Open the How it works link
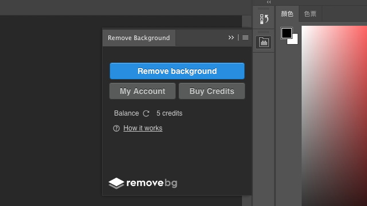 [x=143, y=128]
